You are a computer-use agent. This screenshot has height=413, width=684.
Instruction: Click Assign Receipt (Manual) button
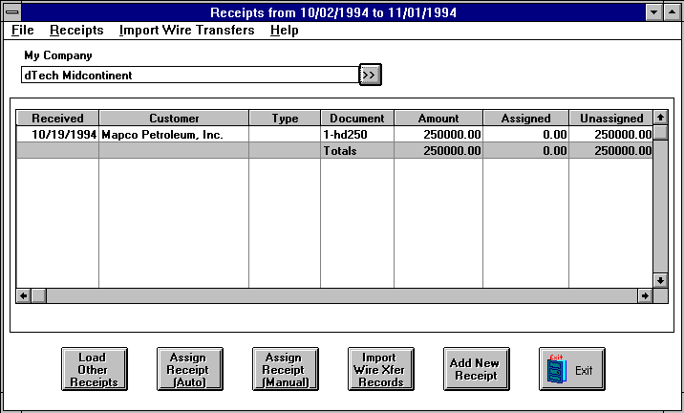click(286, 369)
